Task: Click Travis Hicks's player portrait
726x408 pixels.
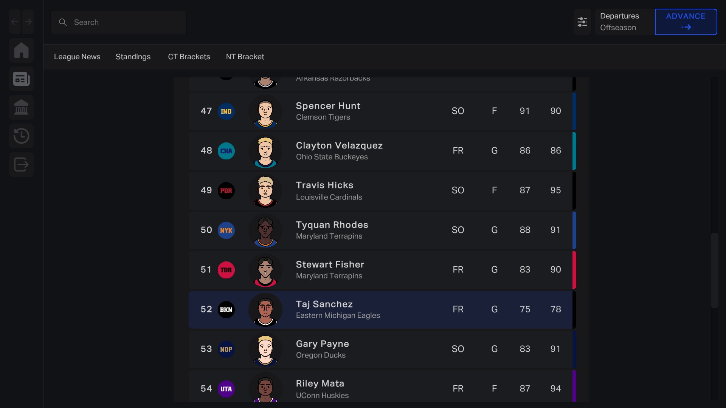Action: (x=265, y=191)
